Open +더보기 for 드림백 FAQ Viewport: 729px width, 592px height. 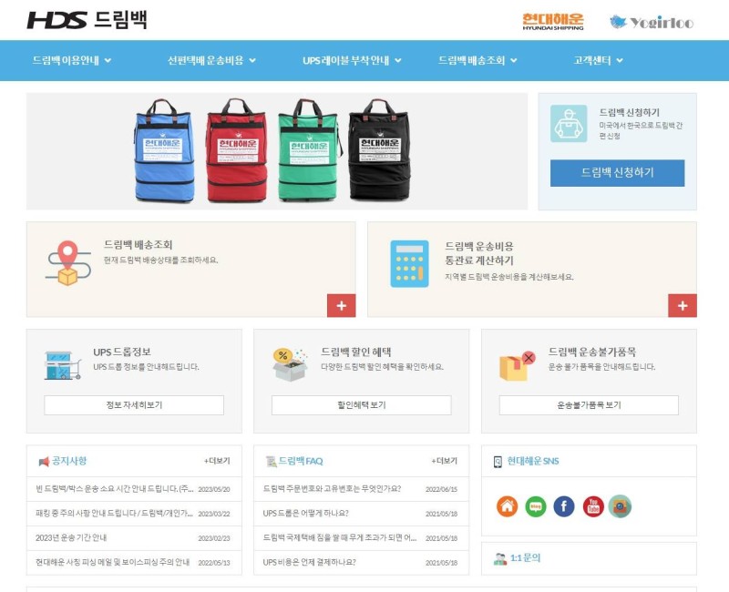(x=444, y=461)
